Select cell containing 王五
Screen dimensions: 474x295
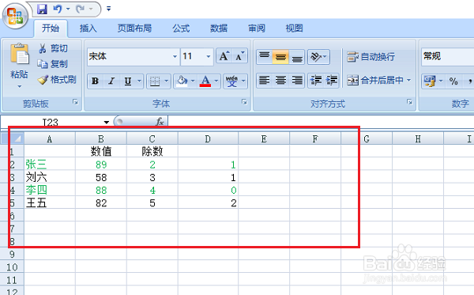[x=50, y=202]
